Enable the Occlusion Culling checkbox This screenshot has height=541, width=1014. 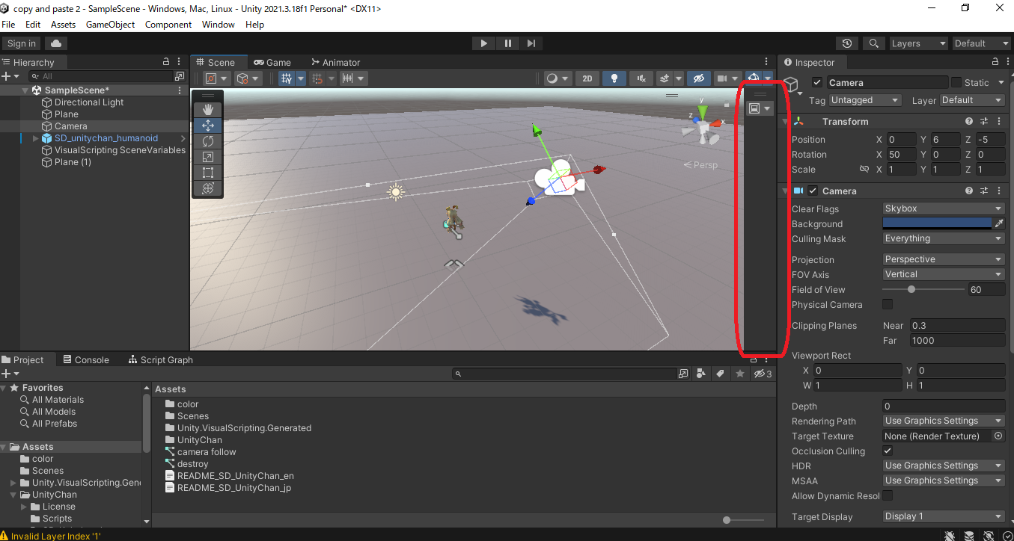coord(888,451)
